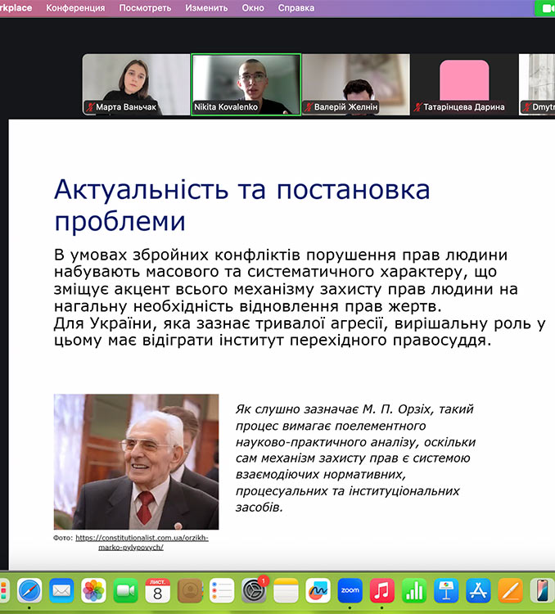Open the Конференция menu
Viewport: 555px width, 614px height.
pyautogui.click(x=75, y=8)
